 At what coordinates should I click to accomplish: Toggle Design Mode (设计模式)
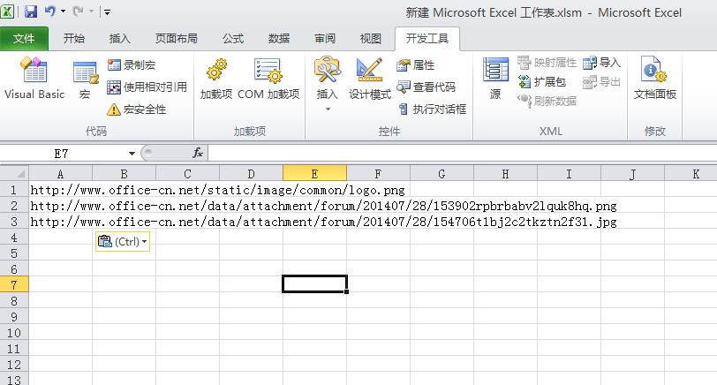tap(369, 79)
